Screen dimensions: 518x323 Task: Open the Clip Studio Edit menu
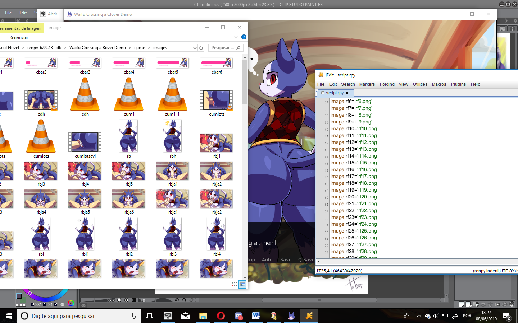tap(23, 13)
